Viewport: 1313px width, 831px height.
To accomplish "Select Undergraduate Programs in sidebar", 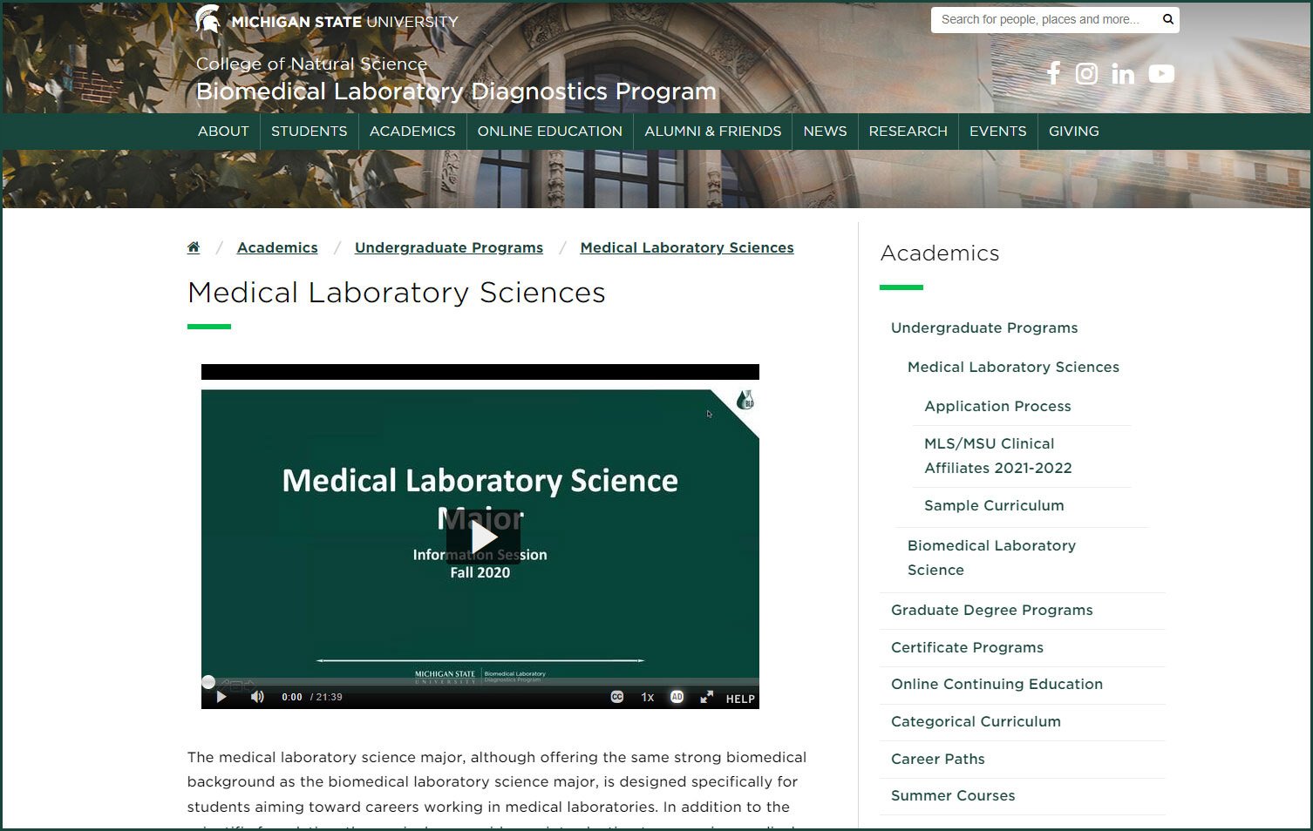I will pos(984,328).
